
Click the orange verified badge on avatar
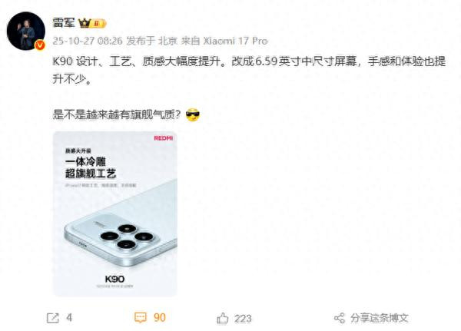40,45
